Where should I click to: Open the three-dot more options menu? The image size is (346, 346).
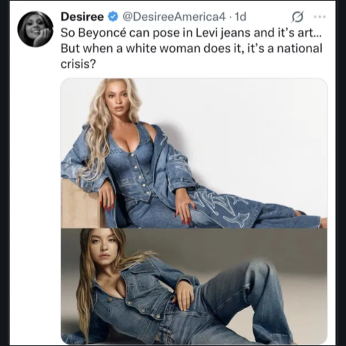click(x=320, y=17)
